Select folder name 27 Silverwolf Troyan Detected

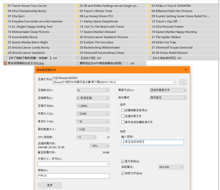tap(172, 47)
